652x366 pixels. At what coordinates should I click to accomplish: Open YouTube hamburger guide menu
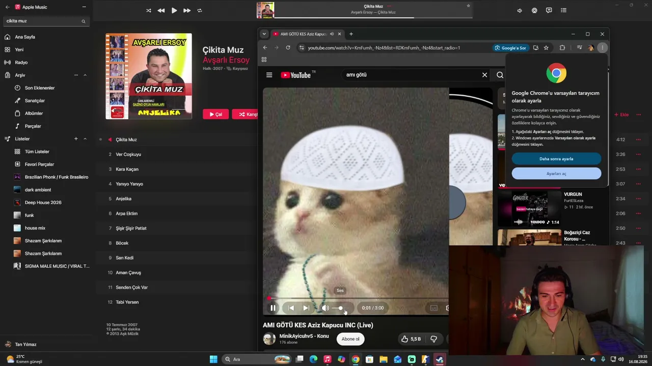click(x=269, y=75)
